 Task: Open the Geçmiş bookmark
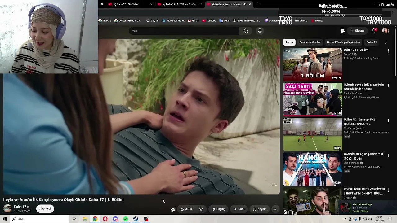153,21
